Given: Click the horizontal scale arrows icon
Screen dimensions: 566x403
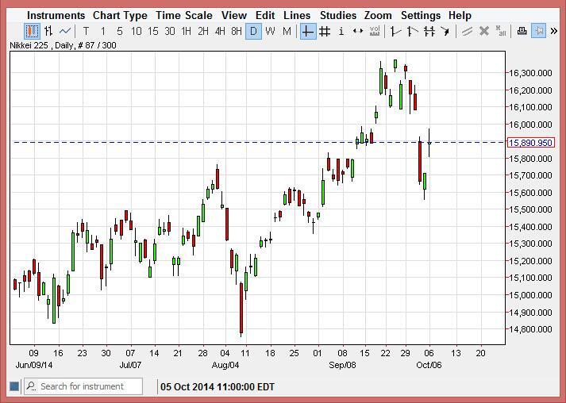Looking at the screenshot, I should click(358, 32).
